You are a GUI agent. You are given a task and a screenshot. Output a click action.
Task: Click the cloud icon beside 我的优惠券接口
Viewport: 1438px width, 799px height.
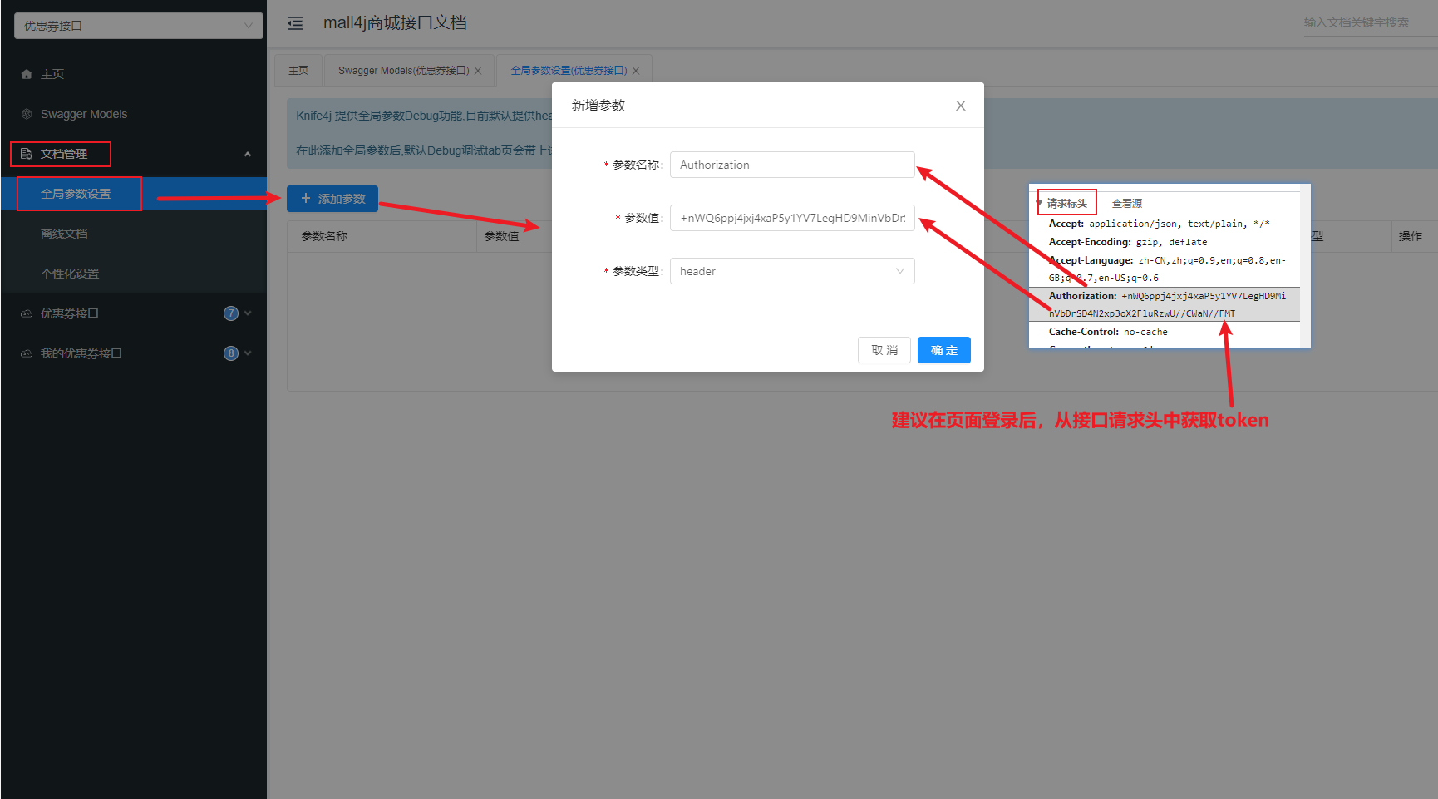coord(27,353)
